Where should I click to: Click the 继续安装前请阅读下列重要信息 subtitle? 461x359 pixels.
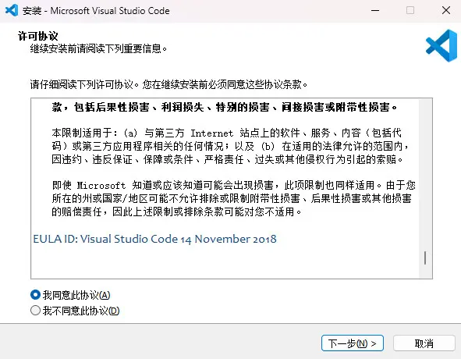[98, 48]
